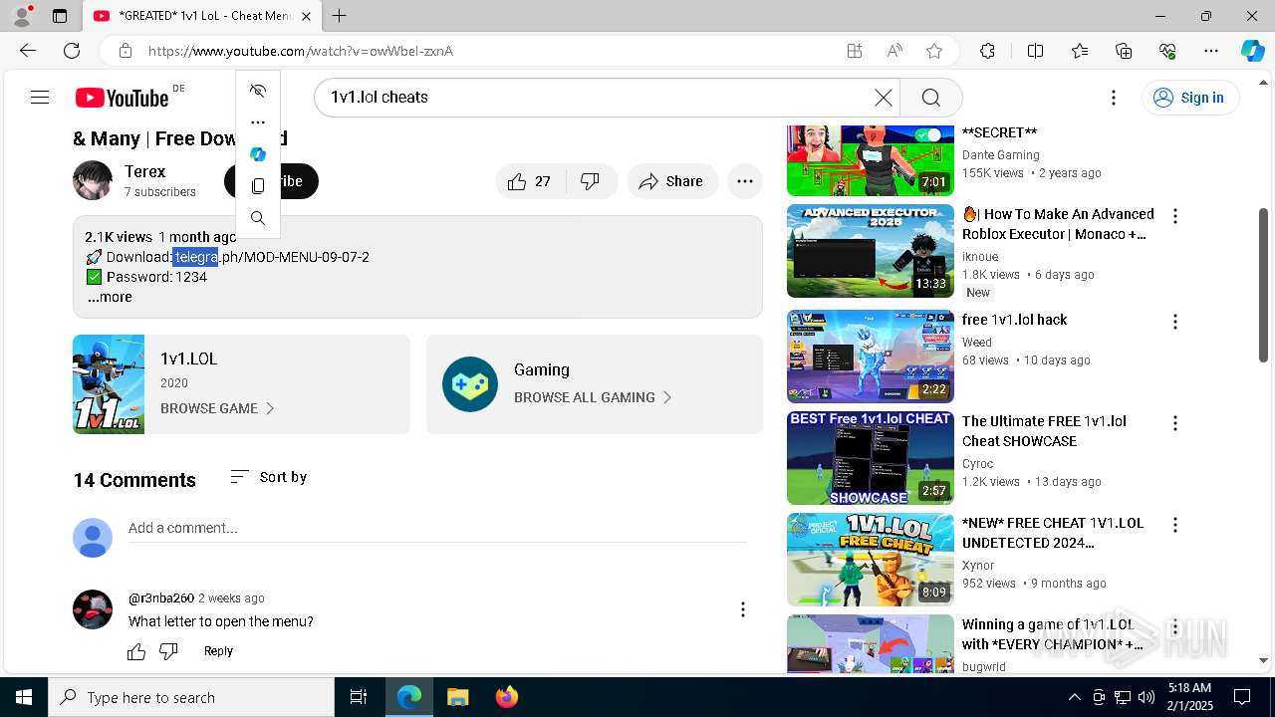This screenshot has height=717, width=1275.
Task: Open menu for Advanced Roblox Executor video
Action: tap(1175, 216)
